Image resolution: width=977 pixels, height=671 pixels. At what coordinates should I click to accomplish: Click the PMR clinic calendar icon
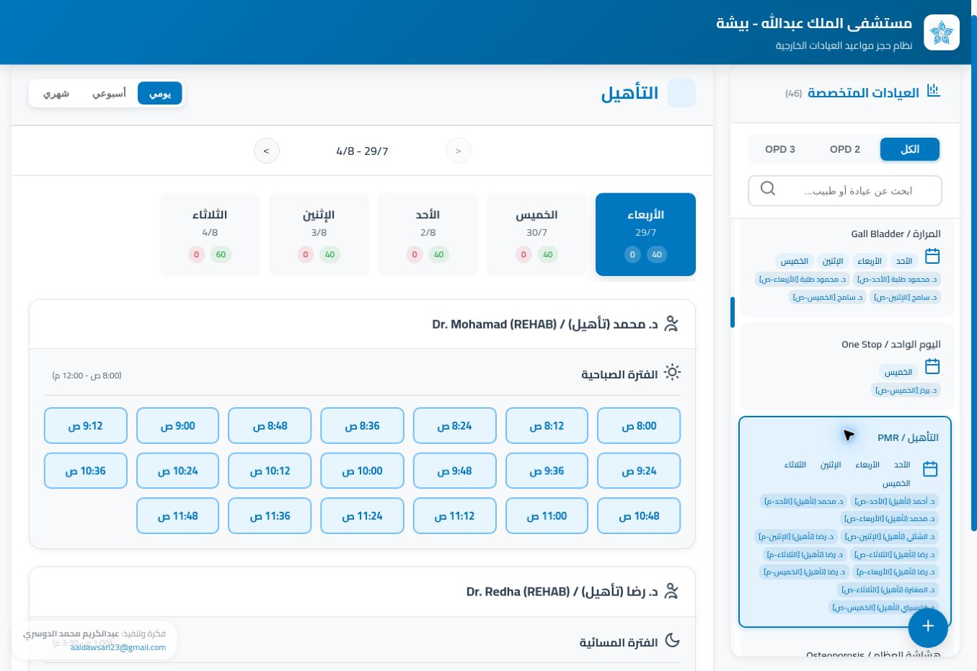(930, 468)
